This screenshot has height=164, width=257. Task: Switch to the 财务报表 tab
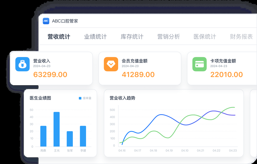pyautogui.click(x=241, y=37)
